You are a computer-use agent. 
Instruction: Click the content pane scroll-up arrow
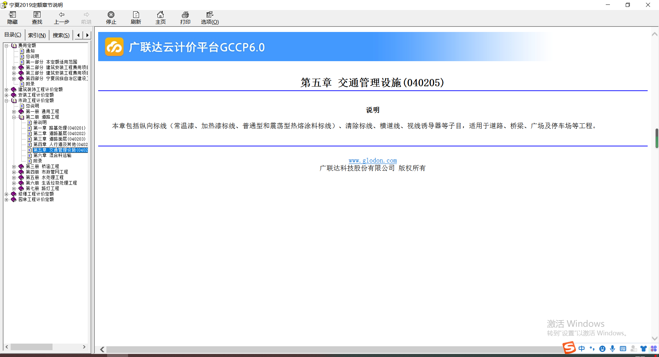(x=655, y=34)
